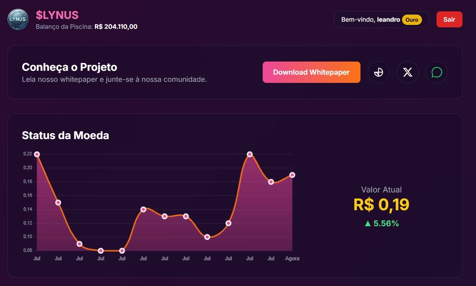This screenshot has height=286, width=476.
Task: Click the Ouro tier badge
Action: [412, 20]
